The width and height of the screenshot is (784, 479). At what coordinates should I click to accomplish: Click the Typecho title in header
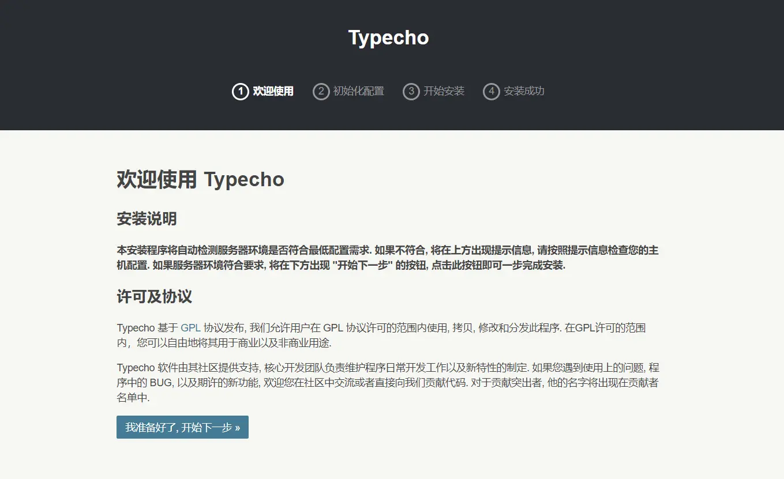(388, 38)
